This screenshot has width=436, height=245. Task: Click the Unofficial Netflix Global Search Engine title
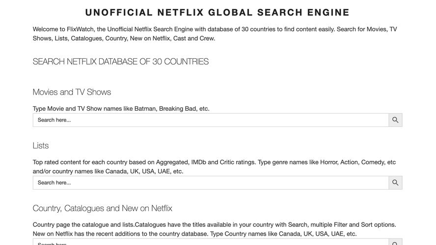(x=218, y=13)
